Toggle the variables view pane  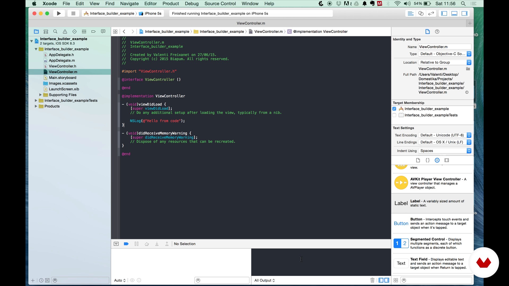(x=381, y=280)
